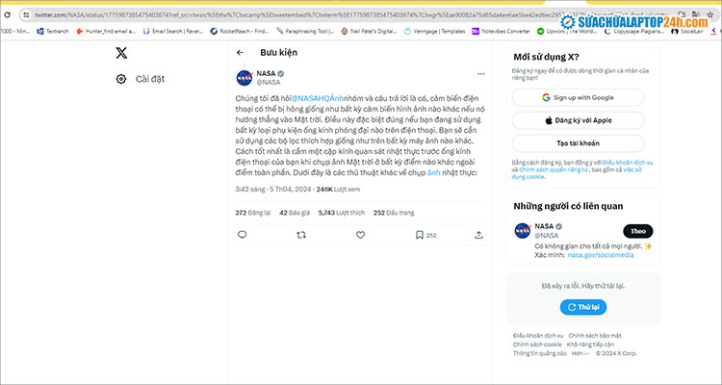Like the NASA tweet with heart icon
This screenshot has width=722, height=385.
[x=360, y=234]
